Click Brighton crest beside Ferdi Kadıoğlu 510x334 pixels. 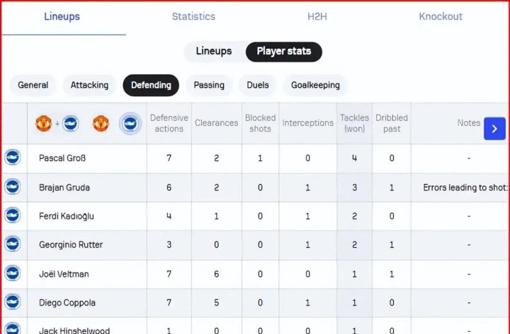(x=13, y=216)
